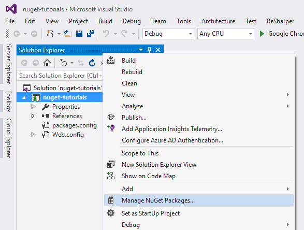Open the Cloud Explorer side tab
Screen dimensions: 304x230
(x=8, y=138)
